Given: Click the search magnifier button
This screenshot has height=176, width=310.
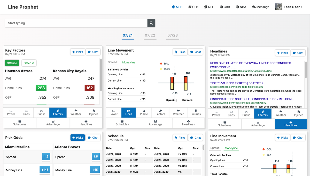Looking at the screenshot, I should [x=151, y=23].
